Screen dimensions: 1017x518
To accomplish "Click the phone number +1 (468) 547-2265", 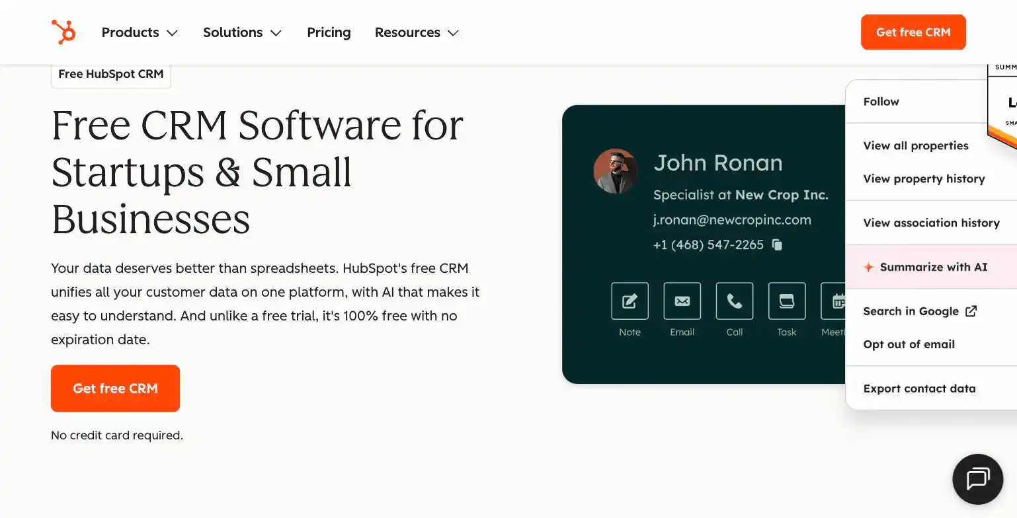I will coord(708,244).
